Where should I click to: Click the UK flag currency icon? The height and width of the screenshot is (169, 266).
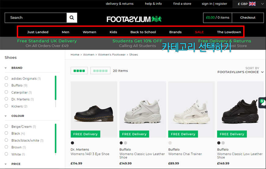coord(252,4)
